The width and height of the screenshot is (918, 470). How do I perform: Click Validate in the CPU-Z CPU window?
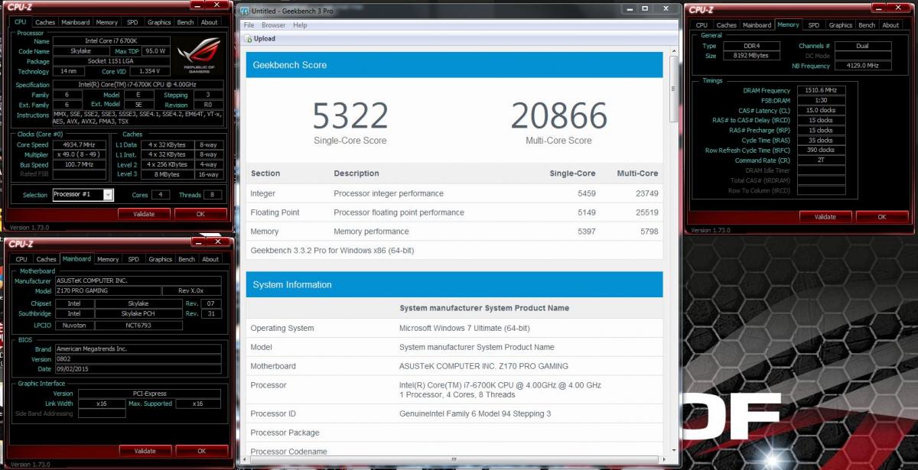144,214
